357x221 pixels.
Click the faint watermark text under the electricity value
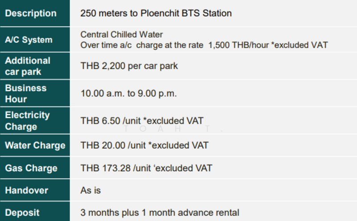click(173, 129)
